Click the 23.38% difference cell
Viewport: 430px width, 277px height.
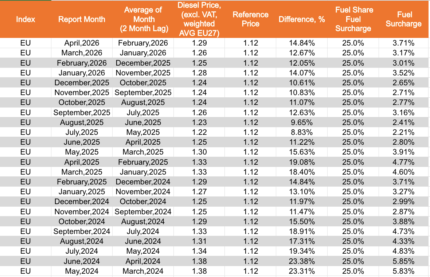tap(302, 261)
